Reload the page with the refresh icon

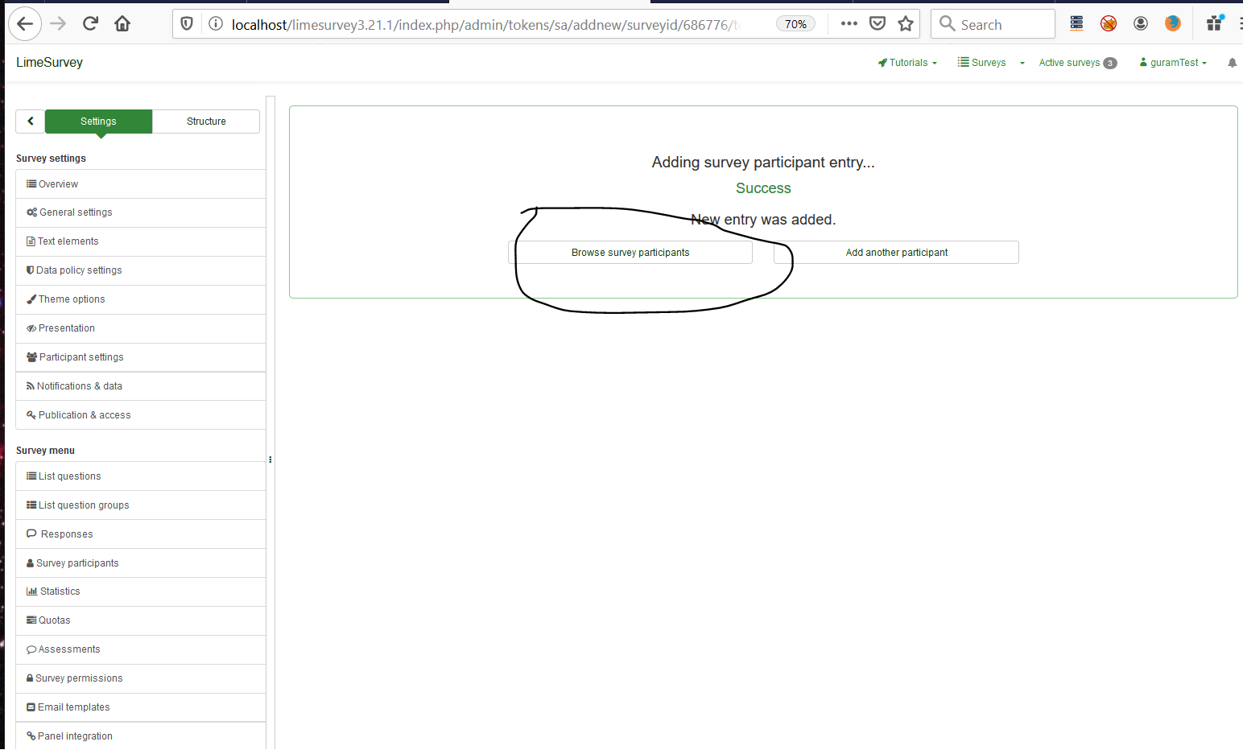[90, 24]
